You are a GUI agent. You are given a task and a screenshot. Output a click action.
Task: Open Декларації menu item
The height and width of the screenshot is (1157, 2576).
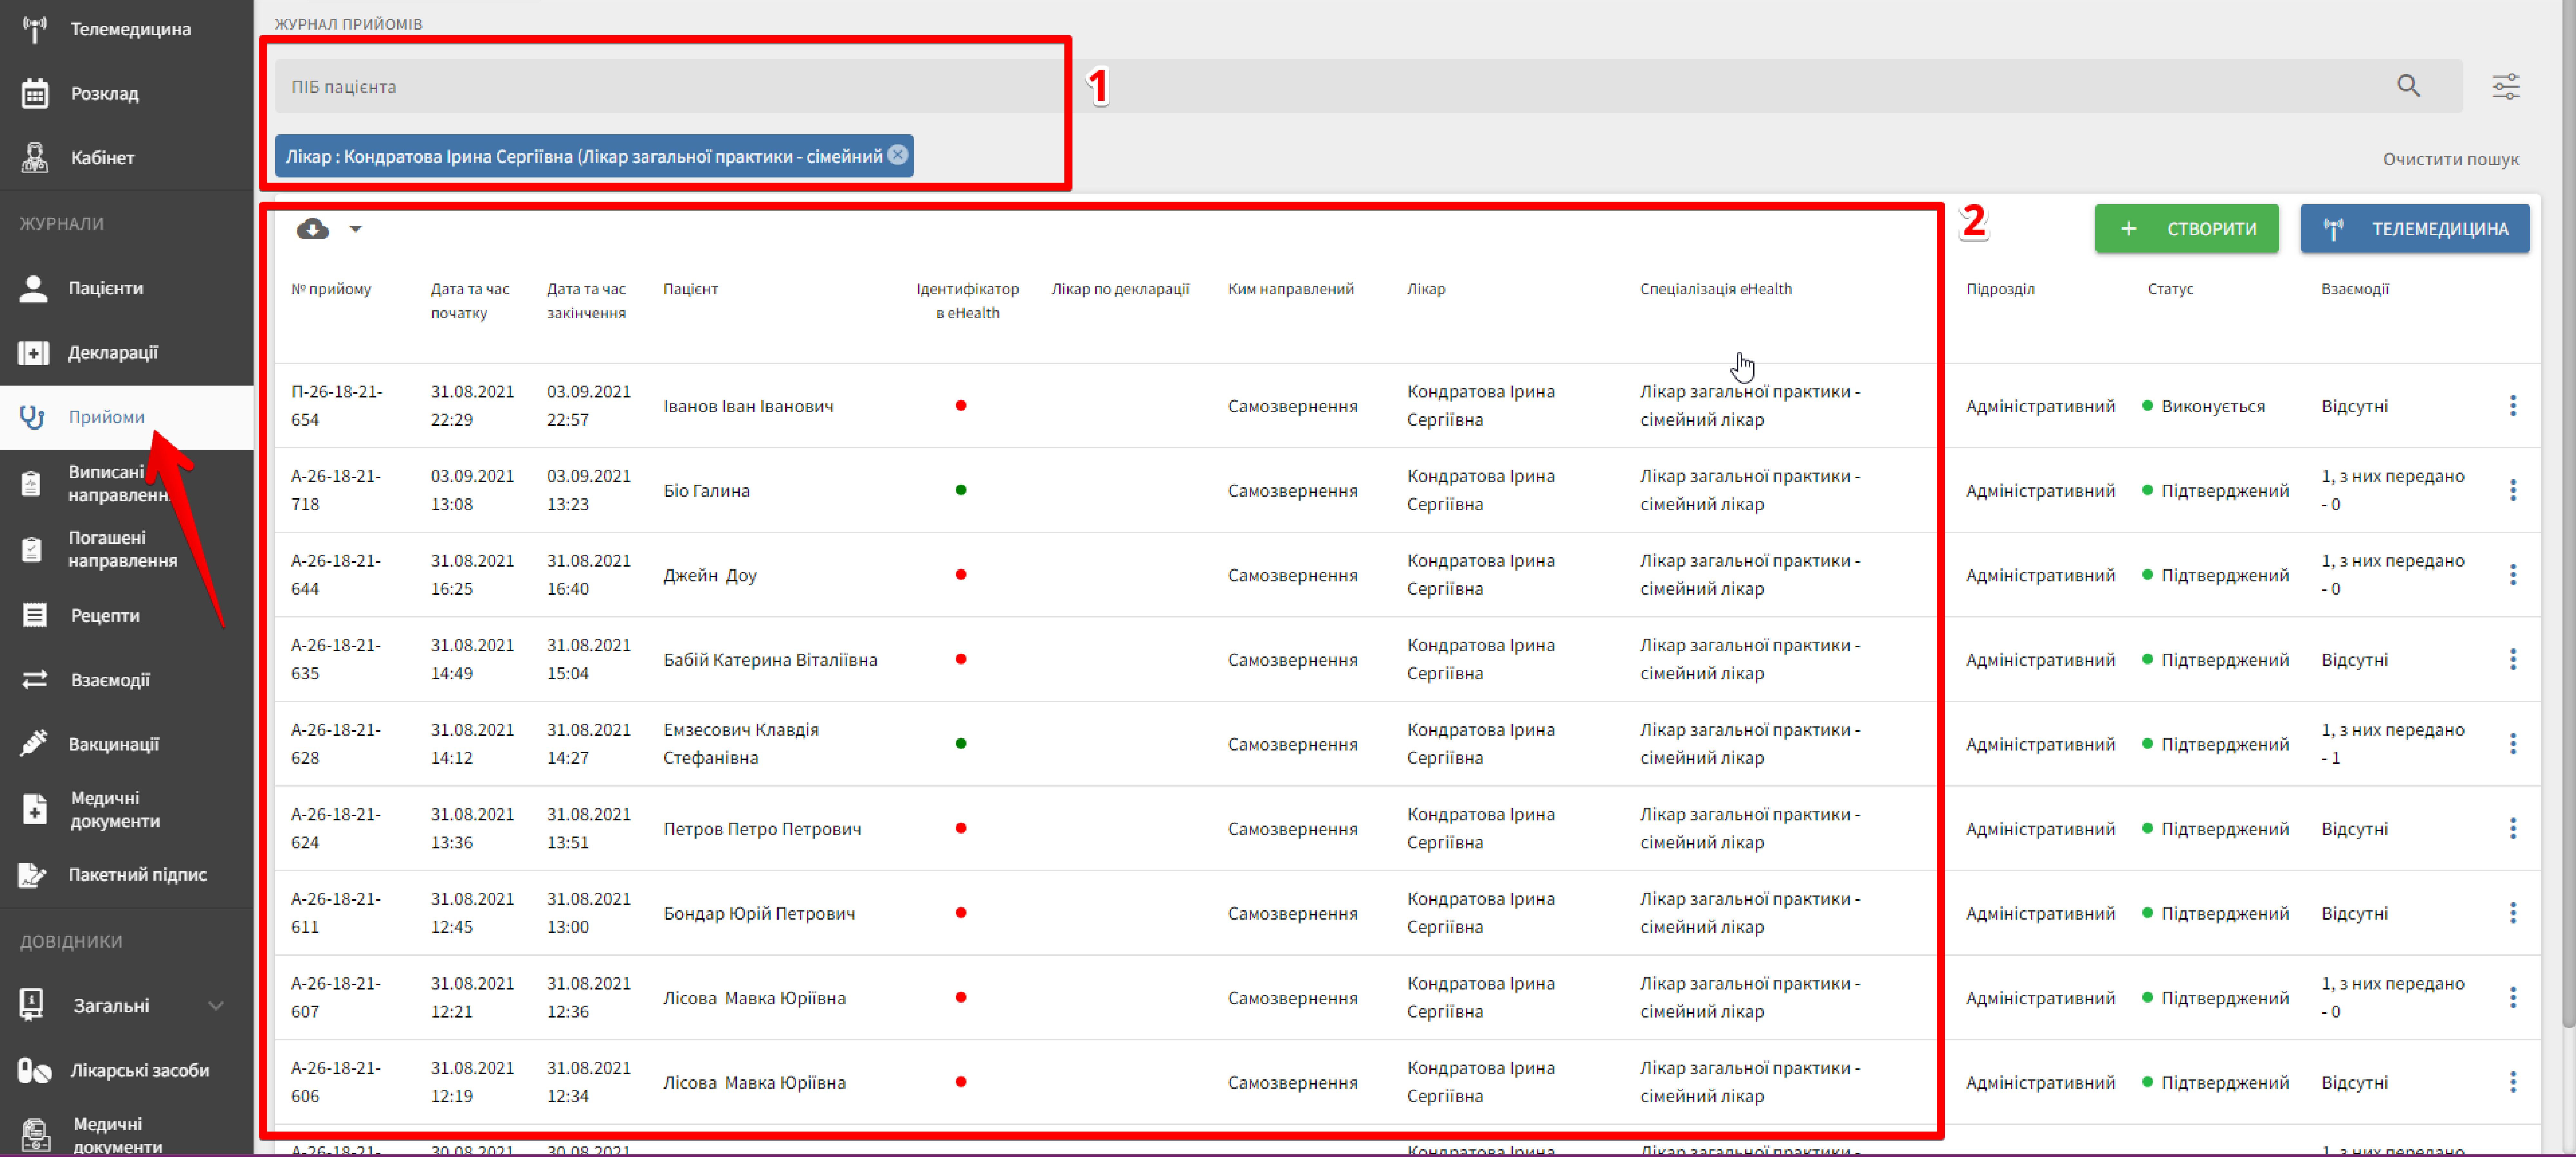(112, 352)
